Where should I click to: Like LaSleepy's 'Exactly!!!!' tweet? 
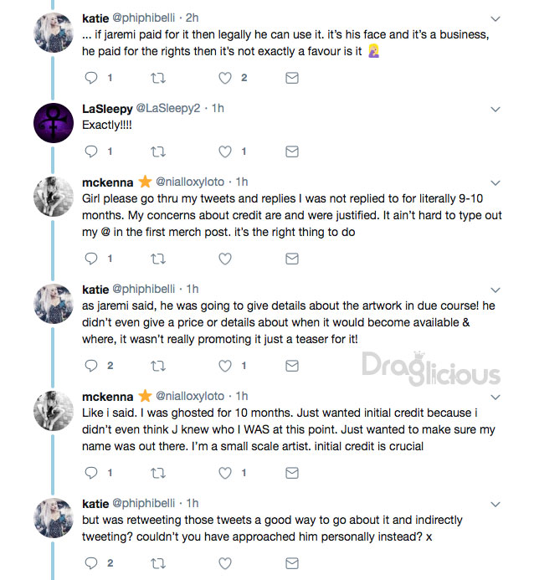pyautogui.click(x=225, y=151)
